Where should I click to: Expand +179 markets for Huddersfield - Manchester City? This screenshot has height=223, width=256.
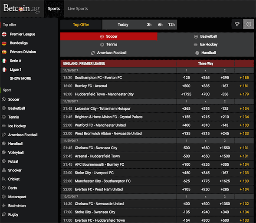click(x=244, y=94)
